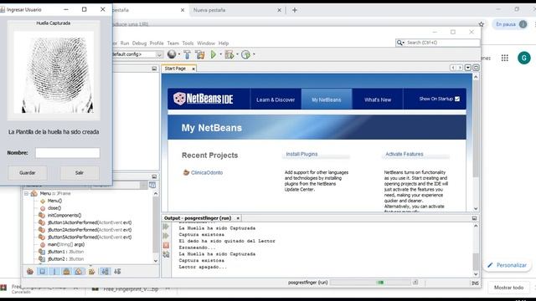Open the Debug Project dropdown arrow

(x=237, y=54)
